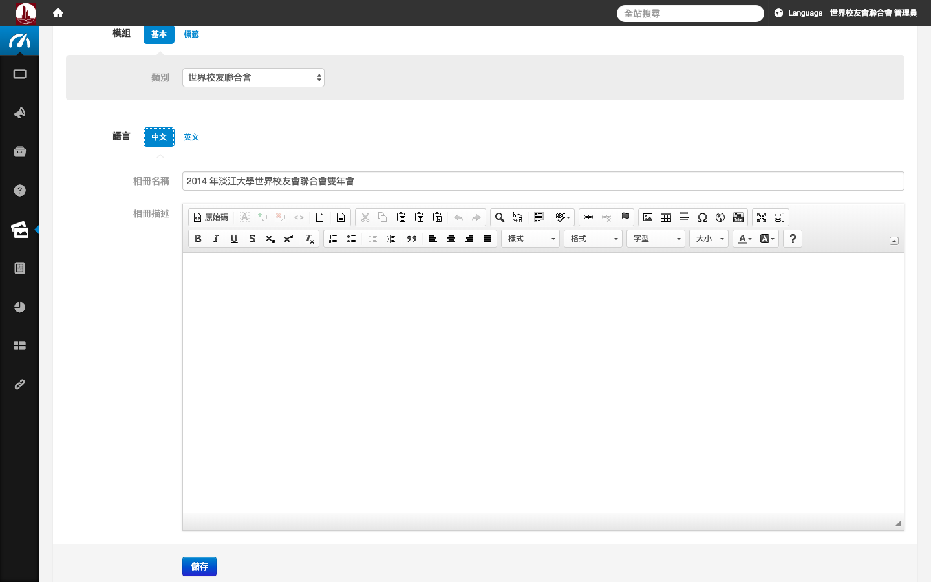Click the Select All icon

coord(539,217)
